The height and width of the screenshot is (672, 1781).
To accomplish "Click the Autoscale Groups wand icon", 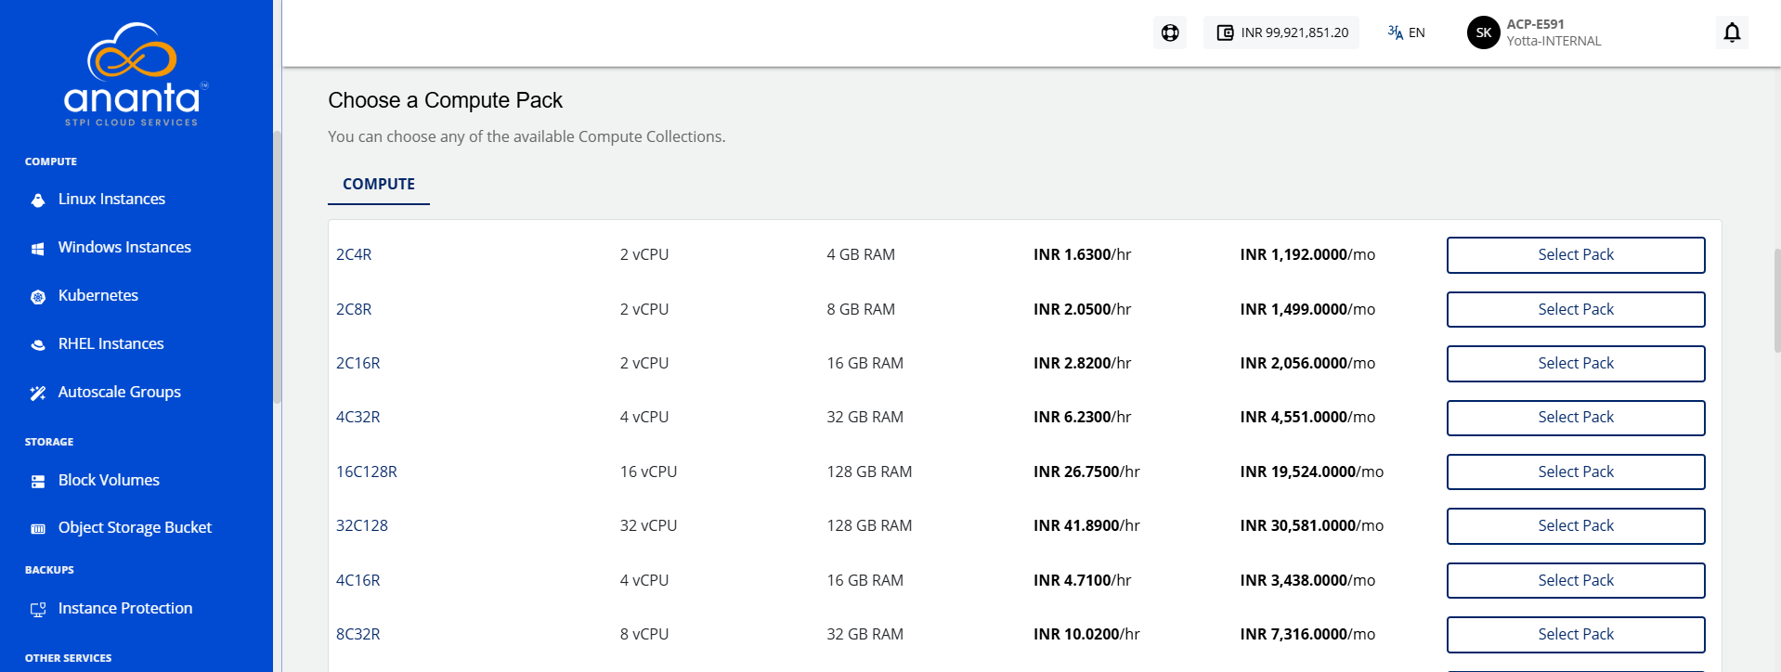I will pyautogui.click(x=38, y=393).
